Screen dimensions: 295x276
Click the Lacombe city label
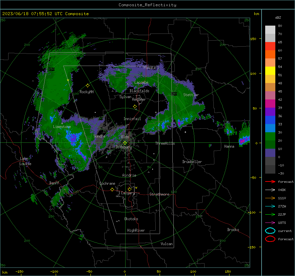(x=141, y=82)
